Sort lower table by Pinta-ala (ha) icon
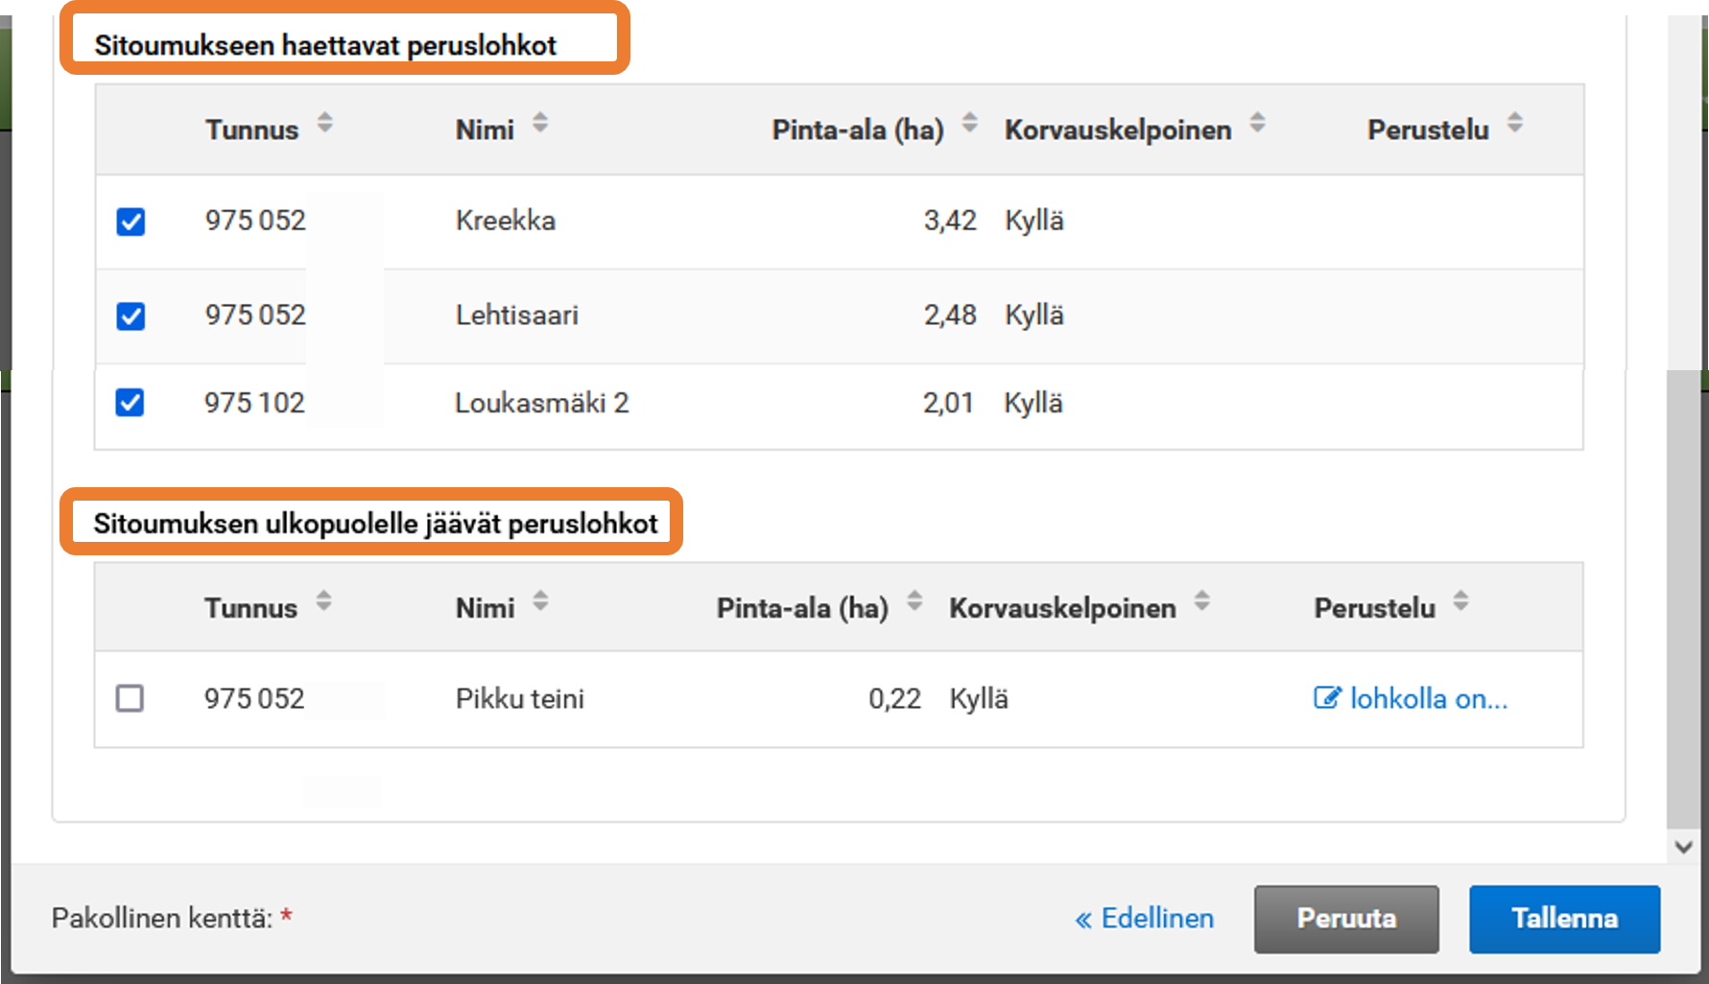Screen dimensions: 1709x984 click(914, 601)
